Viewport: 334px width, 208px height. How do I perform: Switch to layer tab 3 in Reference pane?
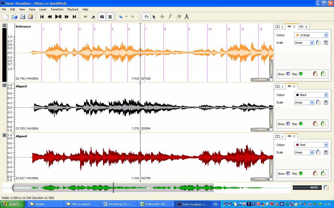(303, 27)
